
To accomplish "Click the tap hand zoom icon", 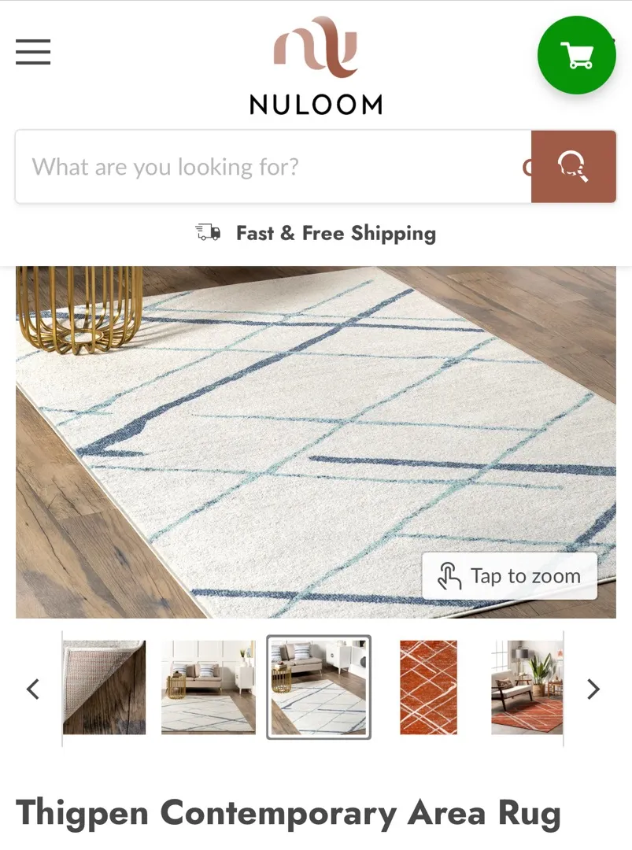I will click(449, 575).
